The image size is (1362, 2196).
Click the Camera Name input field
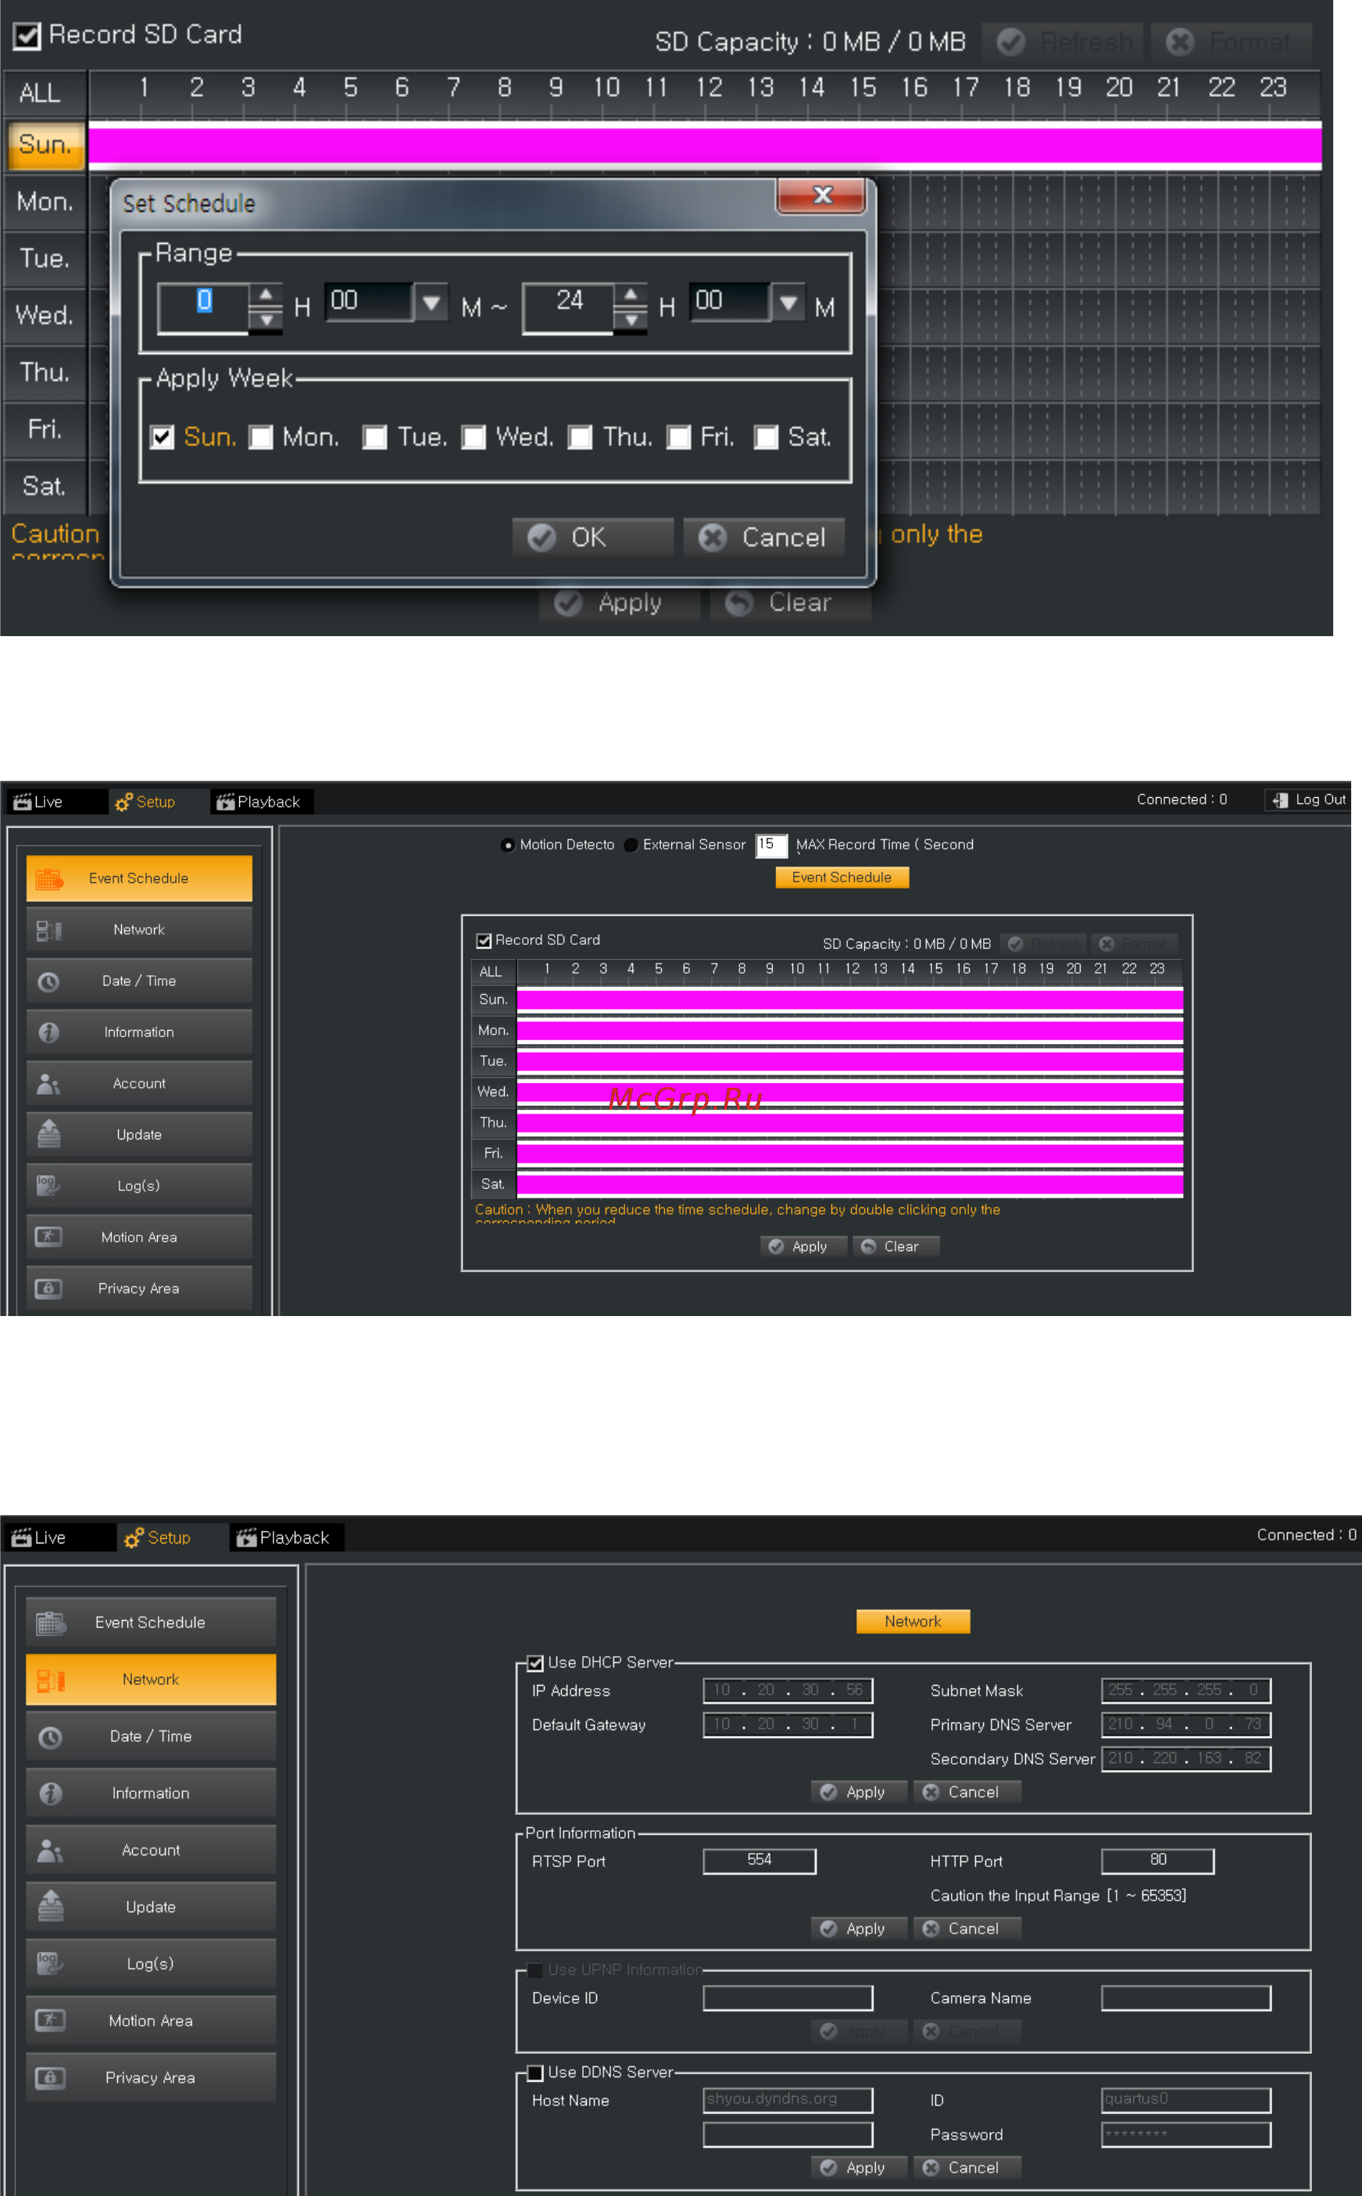1185,1997
